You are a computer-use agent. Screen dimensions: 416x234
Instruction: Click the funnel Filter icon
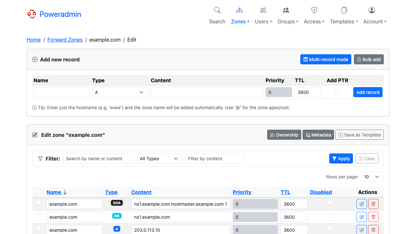tap(40, 159)
